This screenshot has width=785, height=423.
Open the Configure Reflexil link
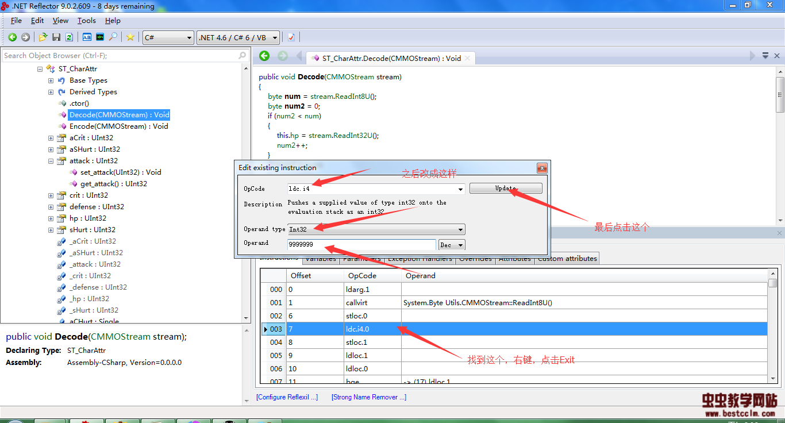click(287, 397)
